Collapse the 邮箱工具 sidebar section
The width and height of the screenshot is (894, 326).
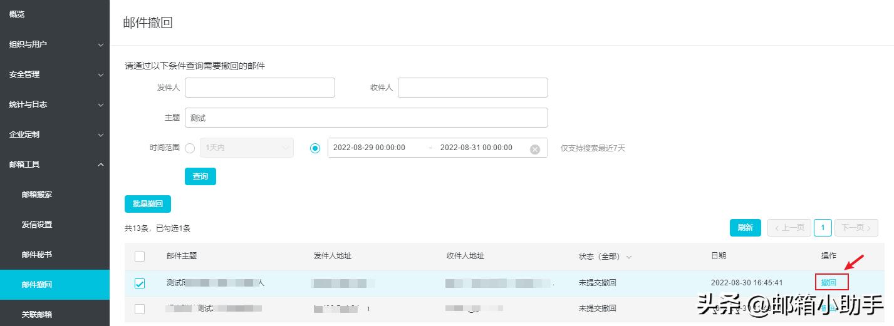click(x=100, y=165)
